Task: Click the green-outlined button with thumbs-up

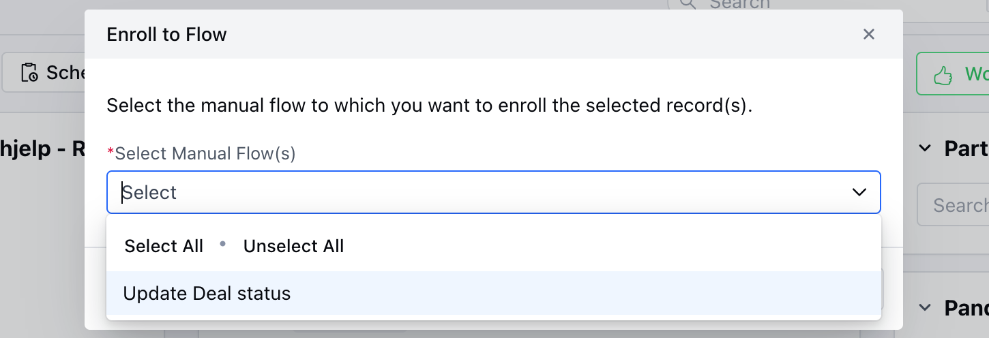Action: [x=953, y=74]
